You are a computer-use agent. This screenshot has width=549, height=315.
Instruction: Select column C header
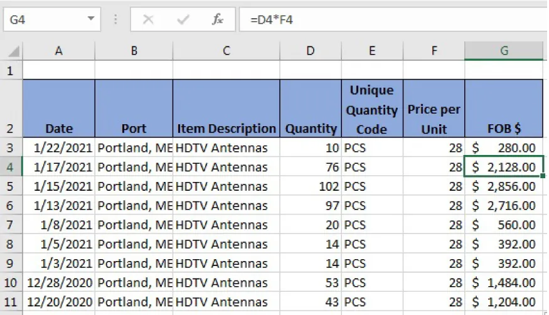tap(226, 51)
